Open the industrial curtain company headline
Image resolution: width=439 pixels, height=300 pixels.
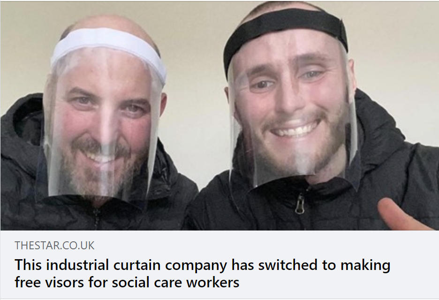tap(202, 273)
